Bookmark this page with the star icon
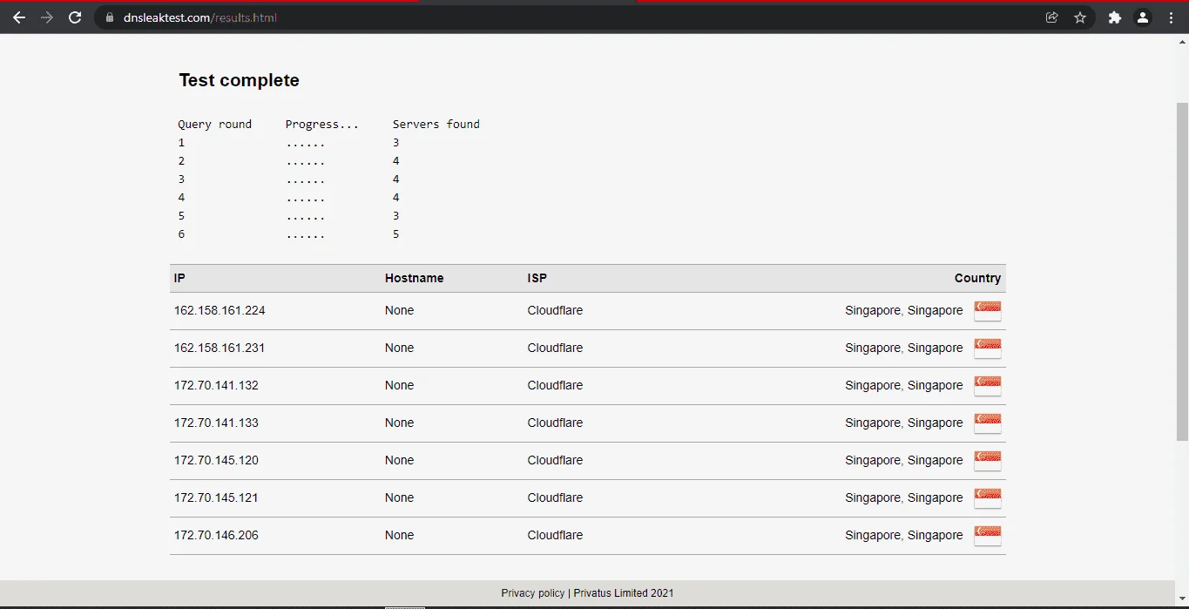Screen dimensions: 1189x609 pos(1080,17)
